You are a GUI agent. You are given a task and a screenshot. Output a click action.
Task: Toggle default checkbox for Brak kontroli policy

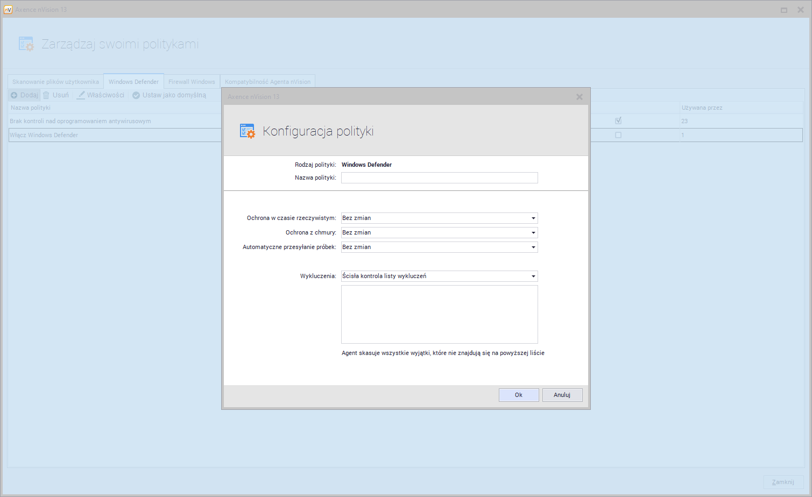point(618,121)
